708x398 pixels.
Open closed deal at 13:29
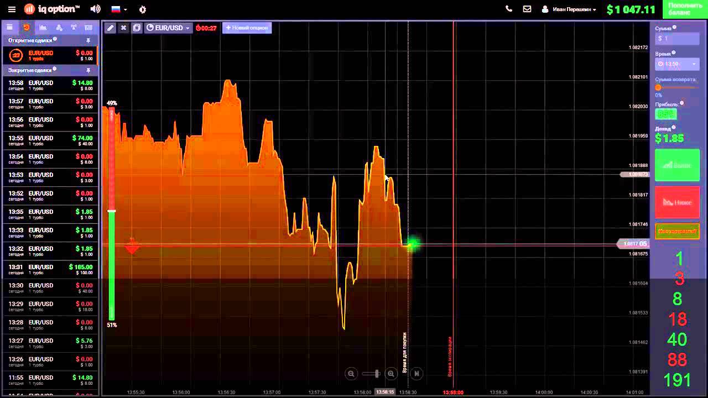pyautogui.click(x=50, y=307)
